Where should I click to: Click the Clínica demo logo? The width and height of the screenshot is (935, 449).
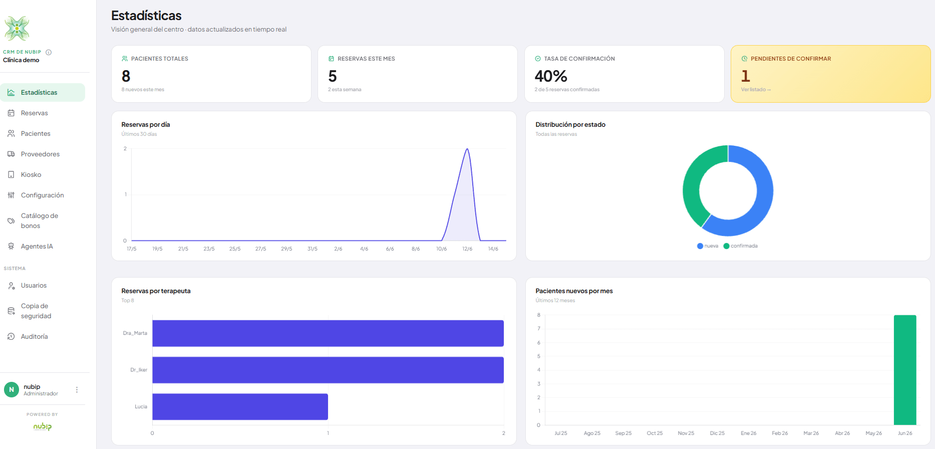tap(17, 28)
